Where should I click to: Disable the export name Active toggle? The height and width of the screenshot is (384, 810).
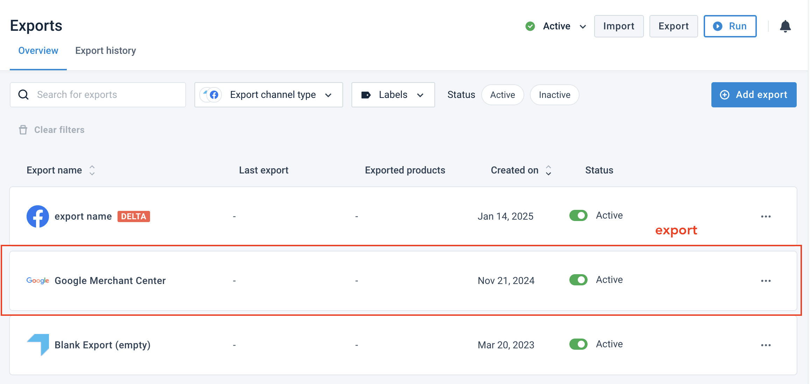[578, 215]
